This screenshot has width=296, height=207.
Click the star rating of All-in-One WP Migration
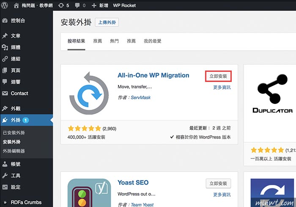pos(85,128)
